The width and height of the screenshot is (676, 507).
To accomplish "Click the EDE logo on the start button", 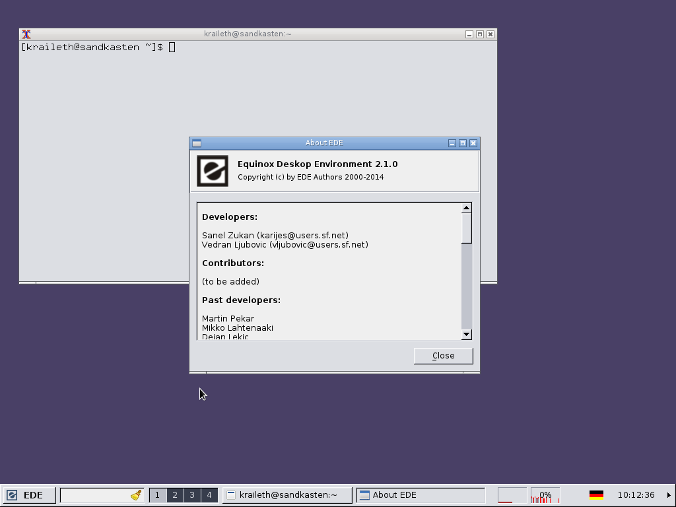I will (12, 494).
